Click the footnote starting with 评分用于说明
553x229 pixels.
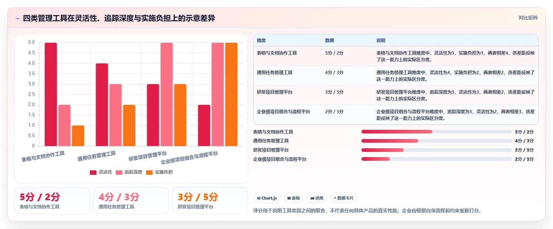[x=367, y=211]
